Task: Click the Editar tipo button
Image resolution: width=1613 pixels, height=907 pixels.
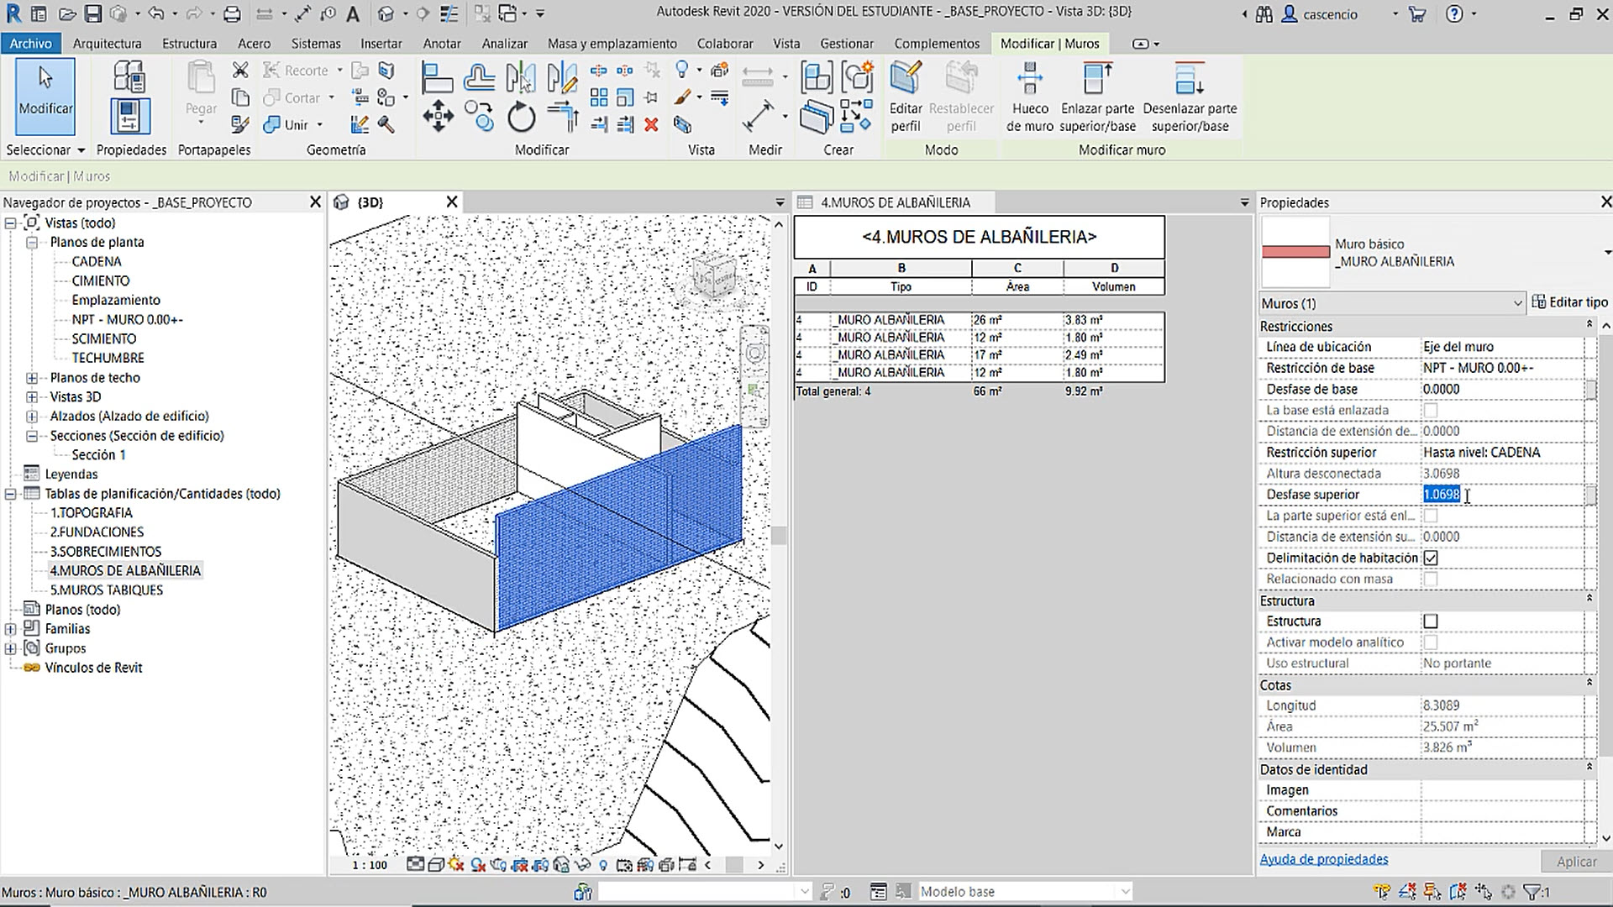Action: point(1569,302)
